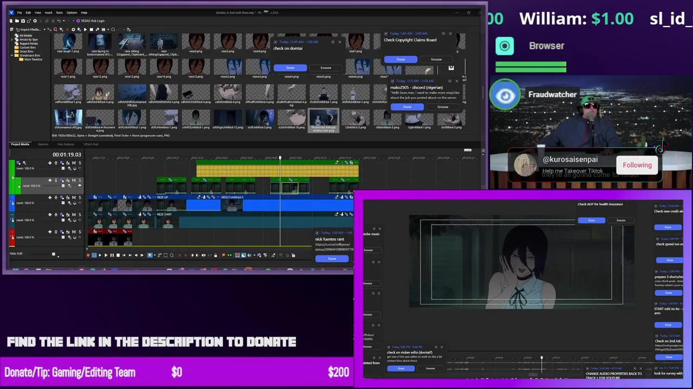The image size is (693, 389).
Task: Open the Normal Edit tool dropdown
Action: pos(155,255)
